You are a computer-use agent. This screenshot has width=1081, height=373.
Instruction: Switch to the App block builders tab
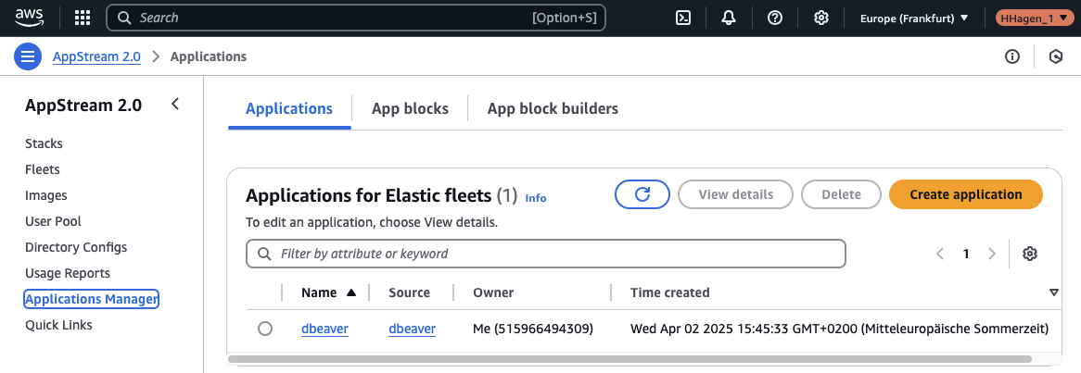553,108
